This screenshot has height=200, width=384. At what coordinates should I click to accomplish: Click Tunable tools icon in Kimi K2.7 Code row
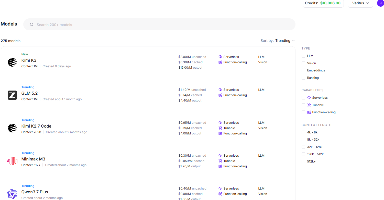pyautogui.click(x=220, y=128)
